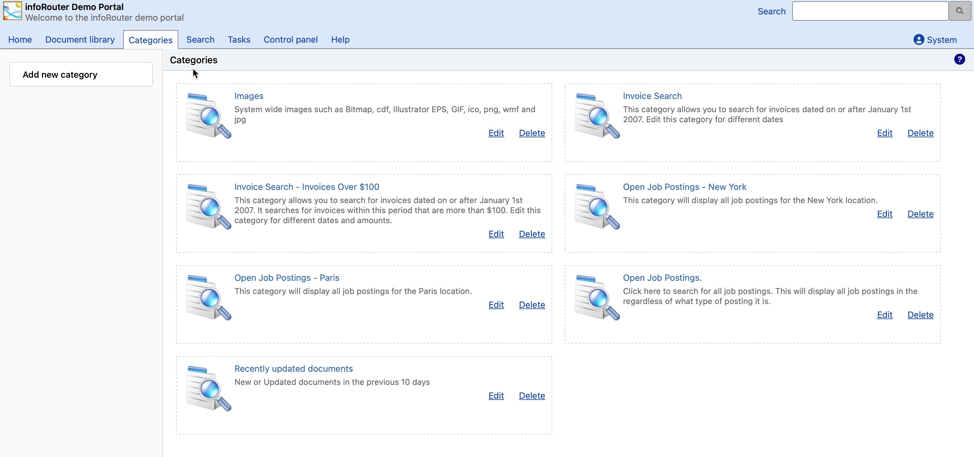
Task: Focus the top Search text field
Action: pos(870,11)
